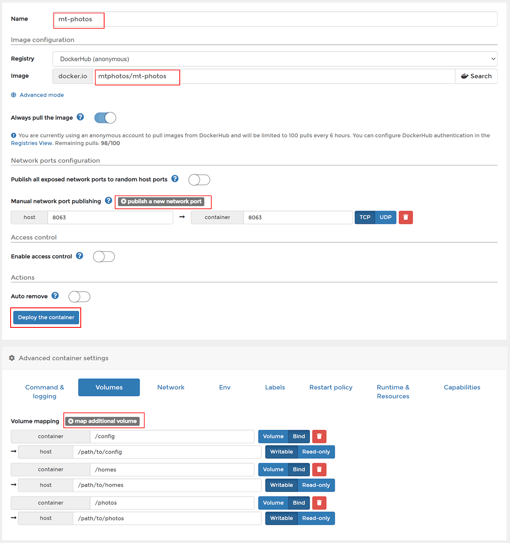
Task: Show help for Enable access control
Action: pyautogui.click(x=79, y=256)
